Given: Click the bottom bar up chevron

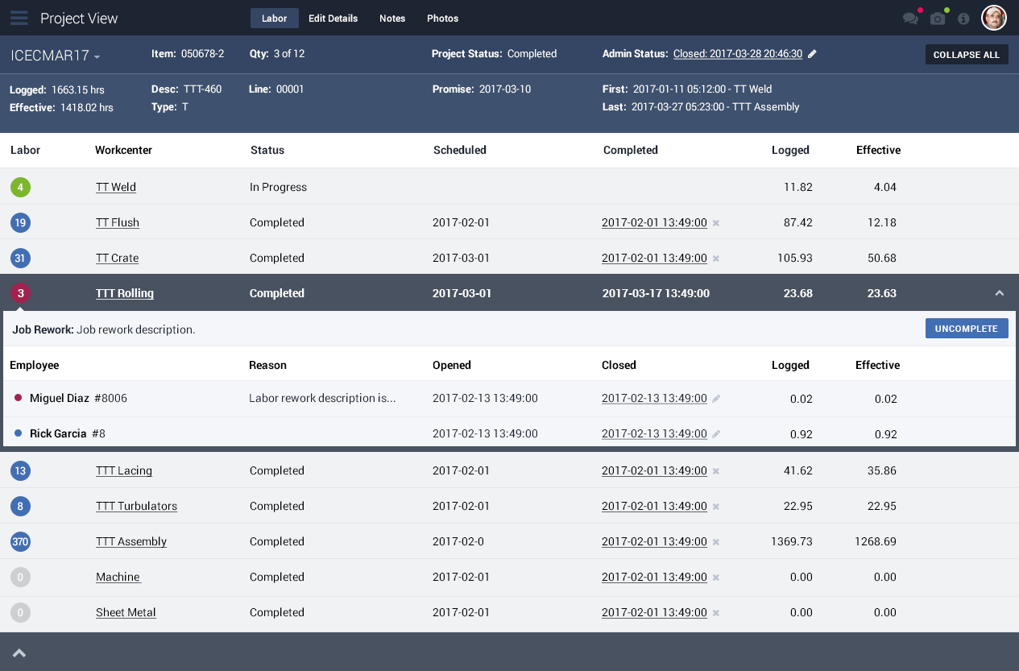Looking at the screenshot, I should pyautogui.click(x=19, y=653).
